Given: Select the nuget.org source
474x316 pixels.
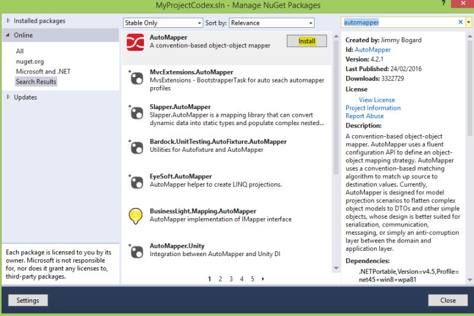Looking at the screenshot, I should click(30, 62).
